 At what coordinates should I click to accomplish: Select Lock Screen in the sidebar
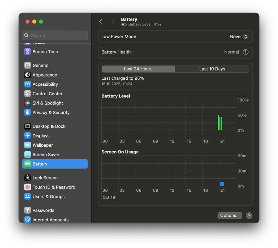pos(55,178)
